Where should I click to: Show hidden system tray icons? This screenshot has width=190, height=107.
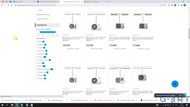tap(161, 105)
